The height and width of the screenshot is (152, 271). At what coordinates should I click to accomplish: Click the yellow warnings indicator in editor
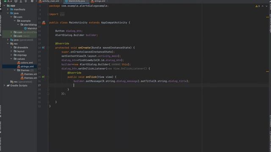(x=257, y=6)
